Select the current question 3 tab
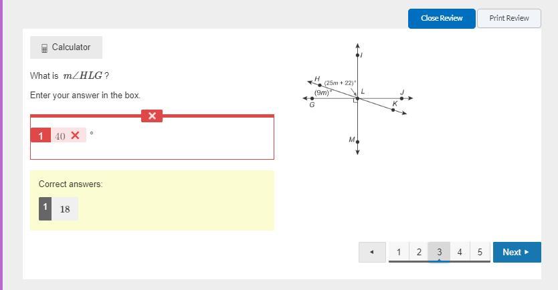558x290 pixels. [x=439, y=252]
